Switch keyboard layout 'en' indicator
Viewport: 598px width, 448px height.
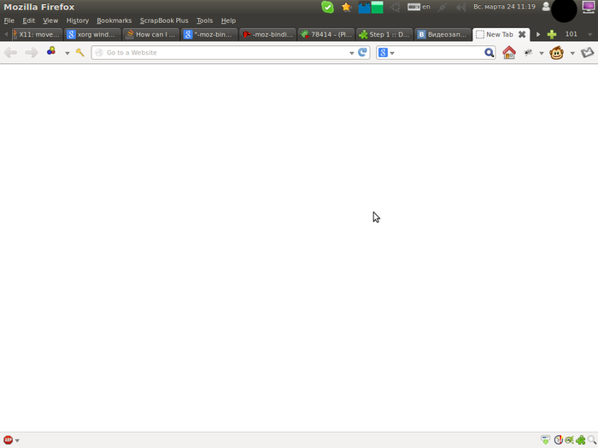click(x=419, y=7)
